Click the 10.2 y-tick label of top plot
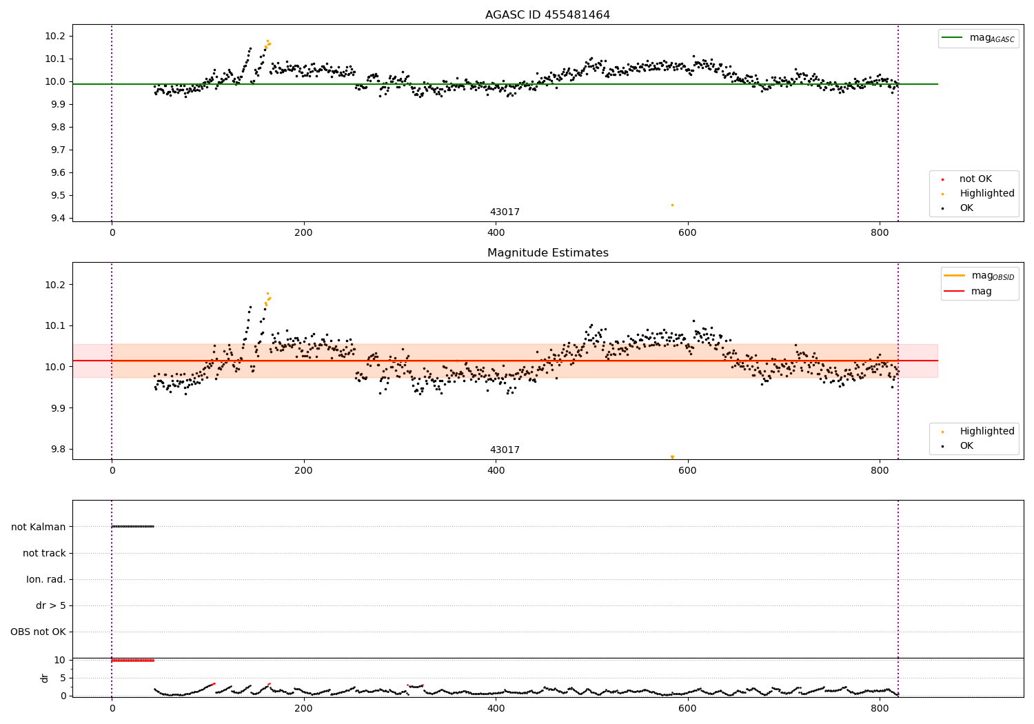The image size is (1034, 724). pos(56,36)
